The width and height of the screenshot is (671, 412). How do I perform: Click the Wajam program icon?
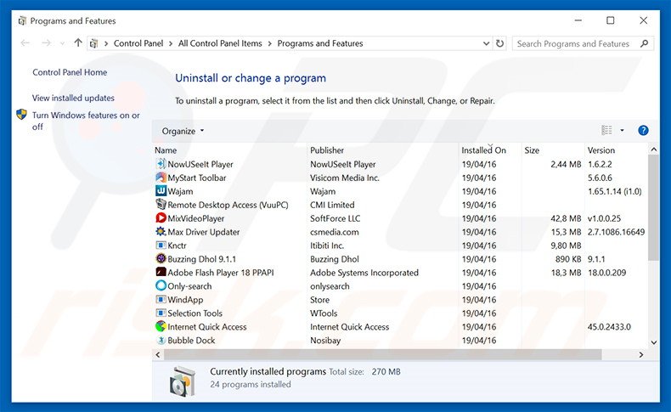[161, 191]
